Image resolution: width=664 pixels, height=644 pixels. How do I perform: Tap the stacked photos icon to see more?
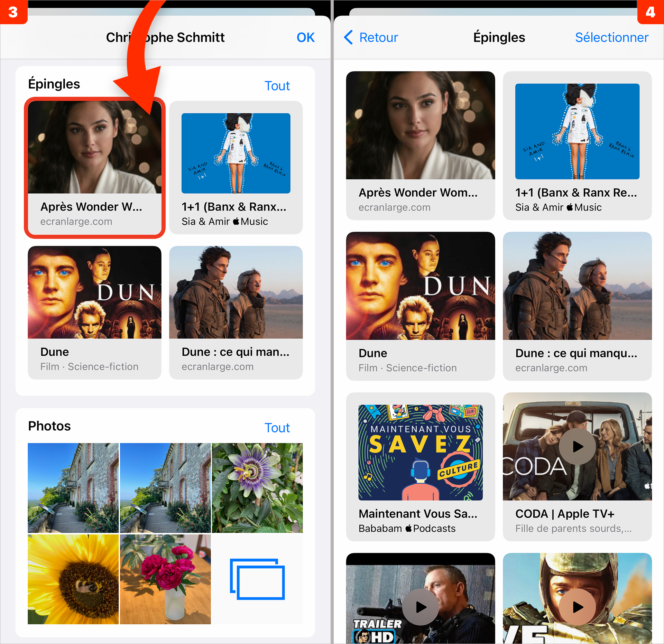(x=257, y=579)
